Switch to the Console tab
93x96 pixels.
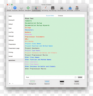60,16
